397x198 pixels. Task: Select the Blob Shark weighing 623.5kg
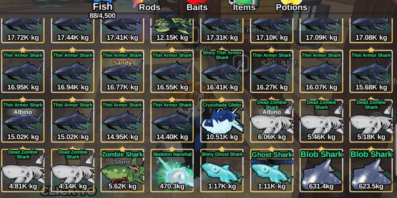pos(371,171)
